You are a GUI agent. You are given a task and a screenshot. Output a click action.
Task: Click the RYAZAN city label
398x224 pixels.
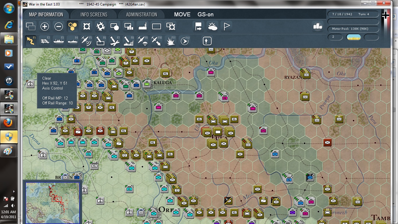point(293,77)
